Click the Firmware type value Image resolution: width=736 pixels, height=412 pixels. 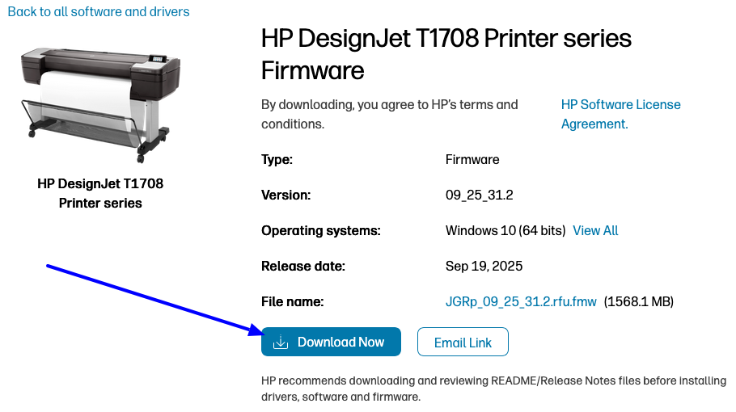pos(472,160)
